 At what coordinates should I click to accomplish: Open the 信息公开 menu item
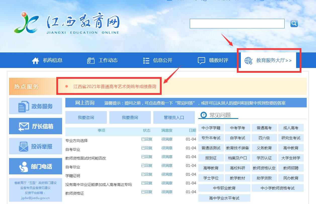click(x=163, y=60)
